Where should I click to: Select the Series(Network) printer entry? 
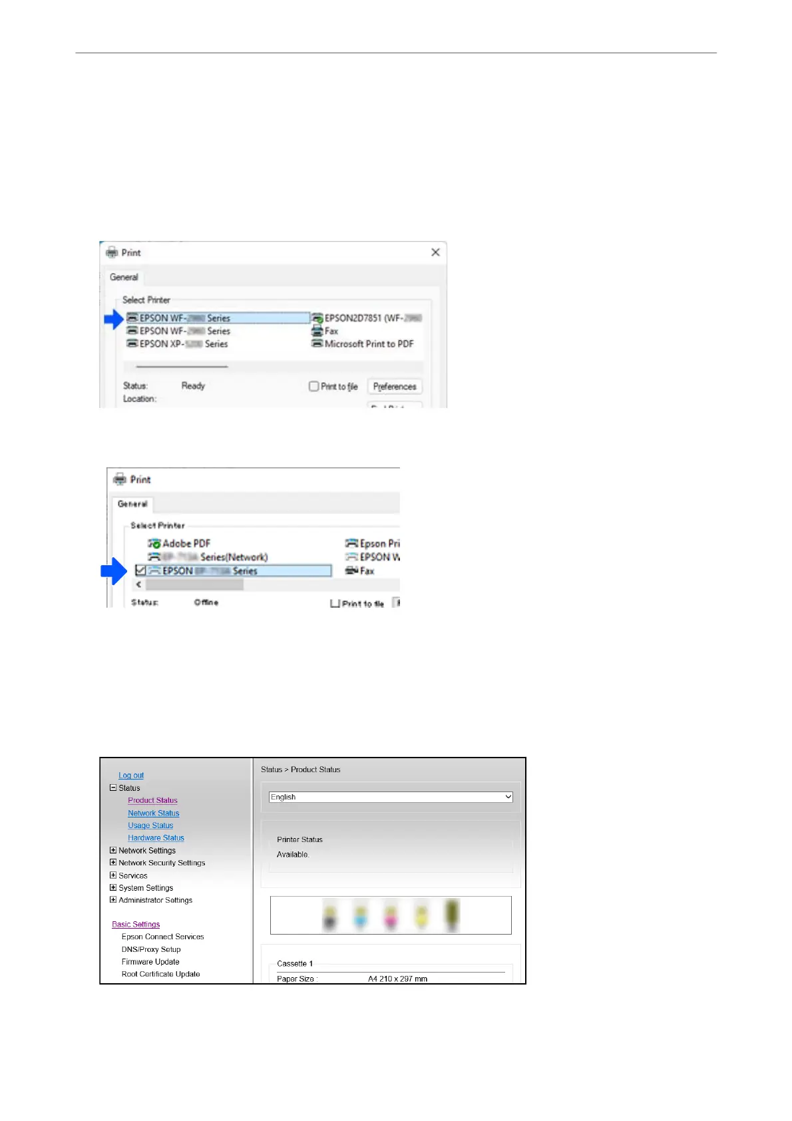[208, 557]
